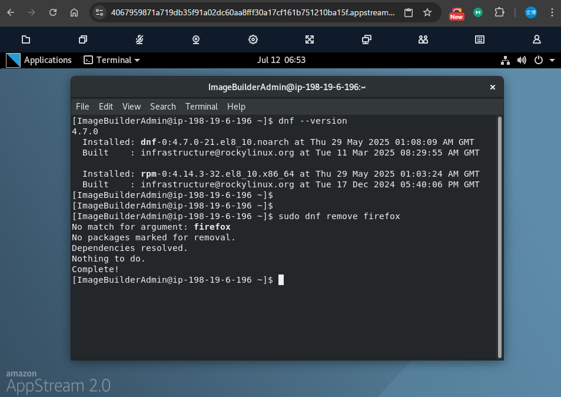Toggle the AppStream webcam icon
This screenshot has height=397, width=561.
195,39
